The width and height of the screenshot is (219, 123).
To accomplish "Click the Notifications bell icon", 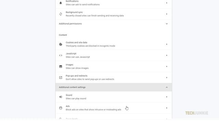I will point(61,3).
